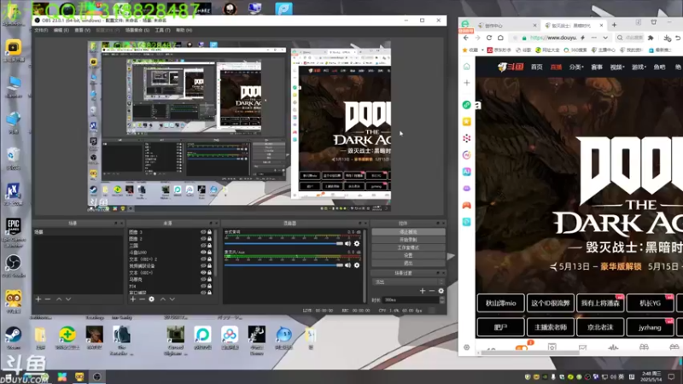The image size is (683, 384).
Task: Click 工作室模式 button in OBS
Action: point(408,247)
